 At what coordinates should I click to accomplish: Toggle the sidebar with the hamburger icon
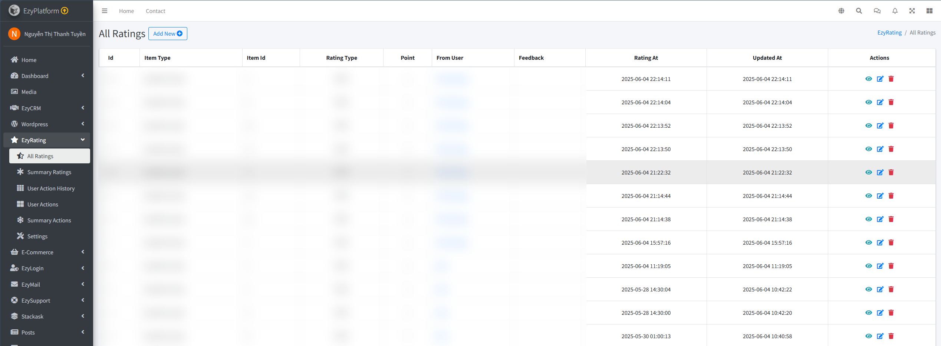[x=105, y=11]
